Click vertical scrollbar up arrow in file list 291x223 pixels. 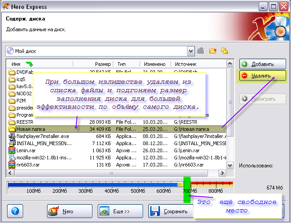point(230,64)
